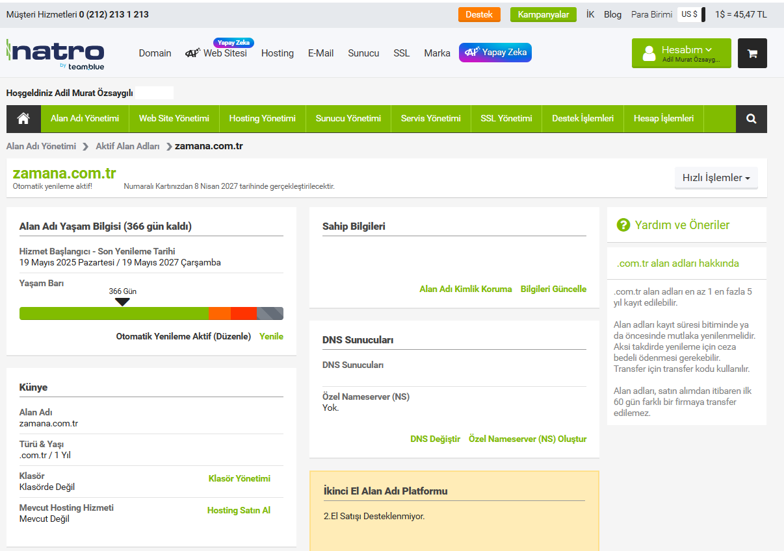Open the shopping cart icon
The height and width of the screenshot is (551, 784).
(x=752, y=53)
